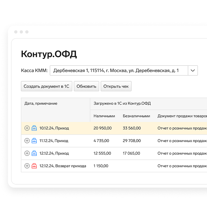207x214 pixels.
Task: Click red cash register icon for Возврат прихода
Action: coord(34,166)
